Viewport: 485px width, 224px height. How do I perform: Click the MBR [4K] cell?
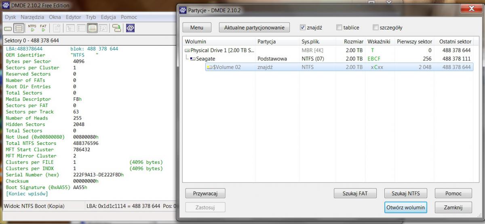pyautogui.click(x=312, y=50)
